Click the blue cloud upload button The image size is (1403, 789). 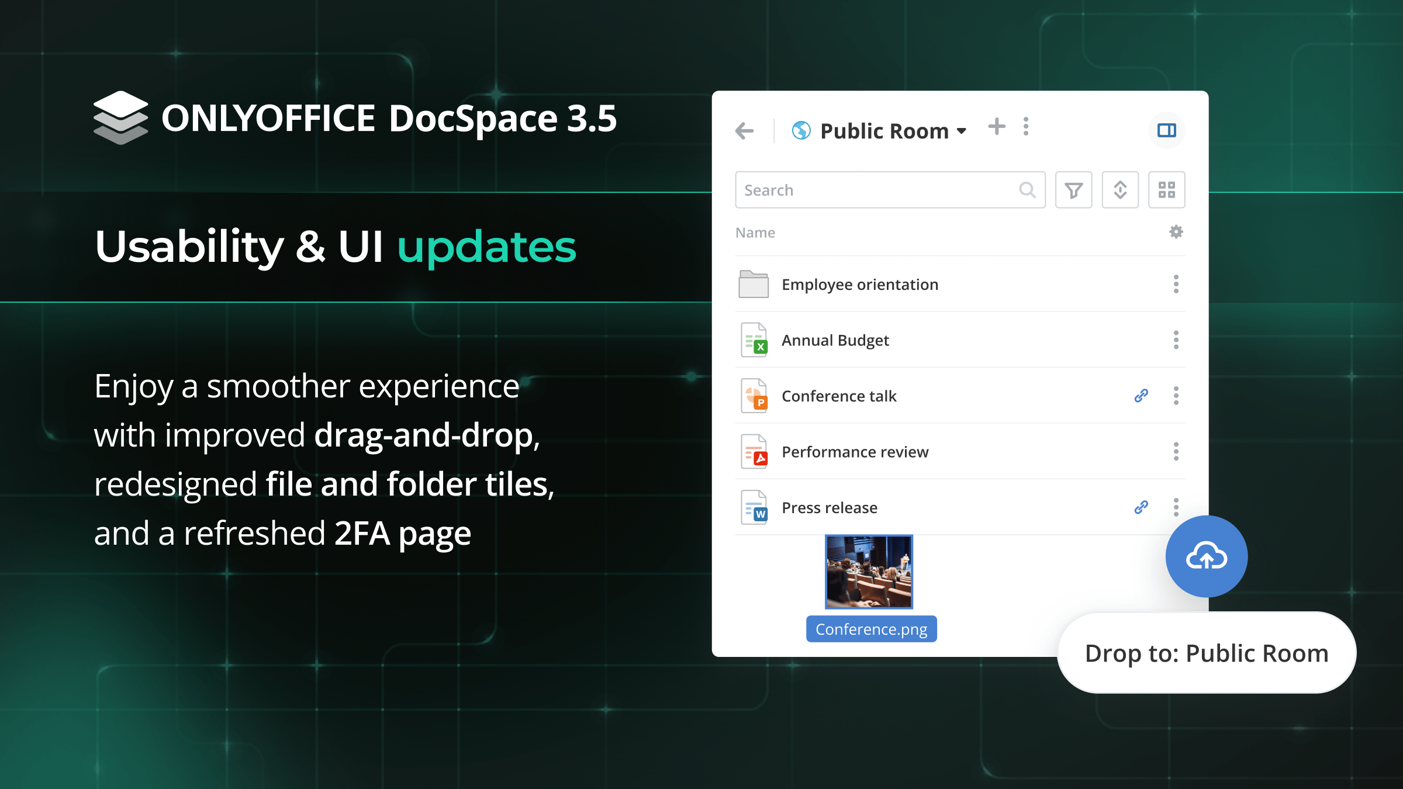point(1206,556)
